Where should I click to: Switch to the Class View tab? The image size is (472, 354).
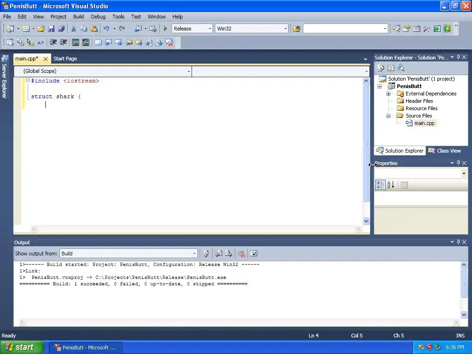[x=445, y=151]
